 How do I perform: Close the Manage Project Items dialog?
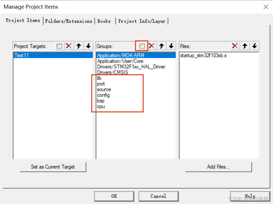tap(266, 7)
